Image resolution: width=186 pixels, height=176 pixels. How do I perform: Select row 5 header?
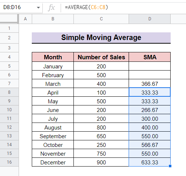[x=9, y=66]
